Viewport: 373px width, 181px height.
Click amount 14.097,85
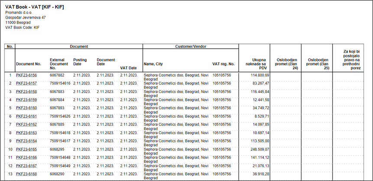261,125
